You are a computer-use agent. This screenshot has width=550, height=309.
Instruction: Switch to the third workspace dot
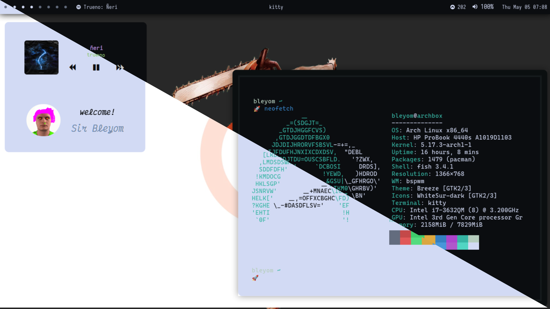pyautogui.click(x=23, y=7)
